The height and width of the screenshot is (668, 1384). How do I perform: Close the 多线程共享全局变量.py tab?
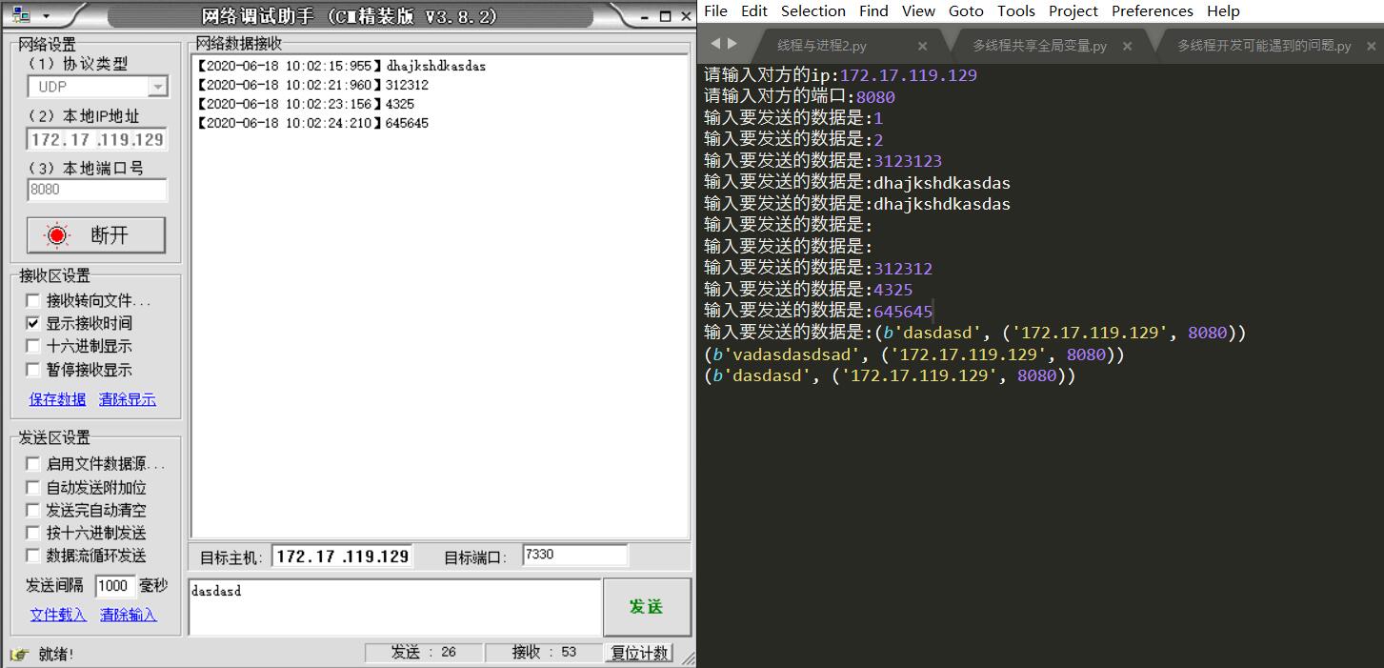click(1128, 46)
